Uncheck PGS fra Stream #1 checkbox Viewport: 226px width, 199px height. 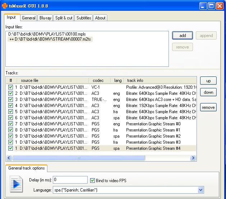10,130
